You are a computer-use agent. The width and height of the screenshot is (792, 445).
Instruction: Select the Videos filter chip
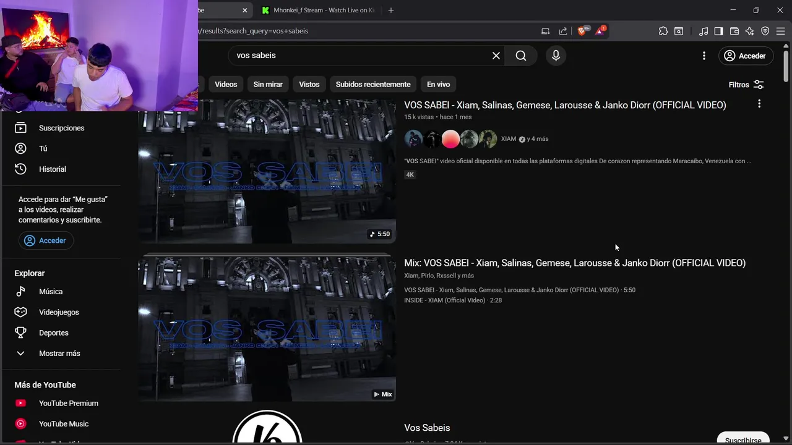click(226, 84)
